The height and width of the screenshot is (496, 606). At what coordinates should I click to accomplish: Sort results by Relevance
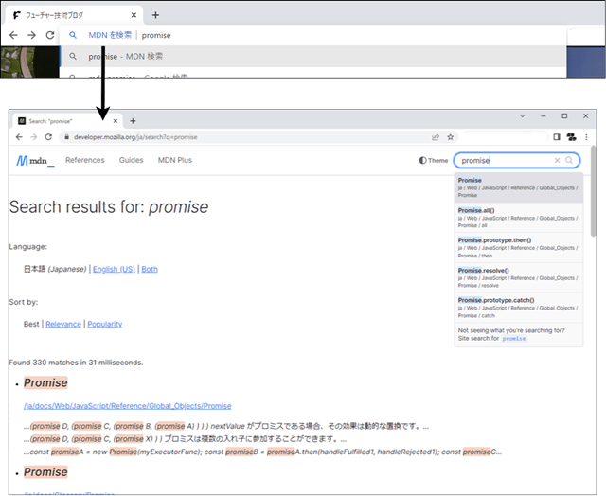click(63, 324)
